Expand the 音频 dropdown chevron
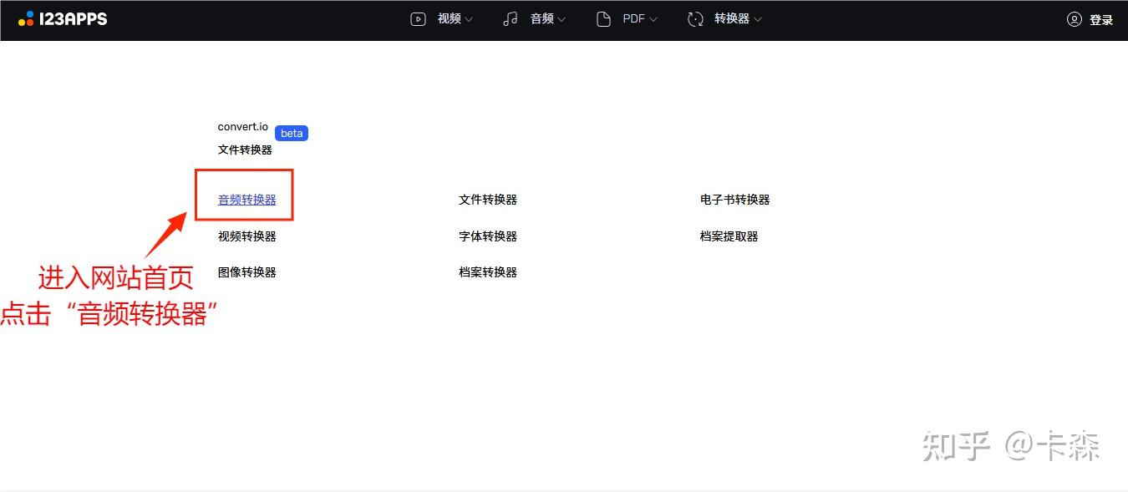The image size is (1128, 492). pos(561,19)
